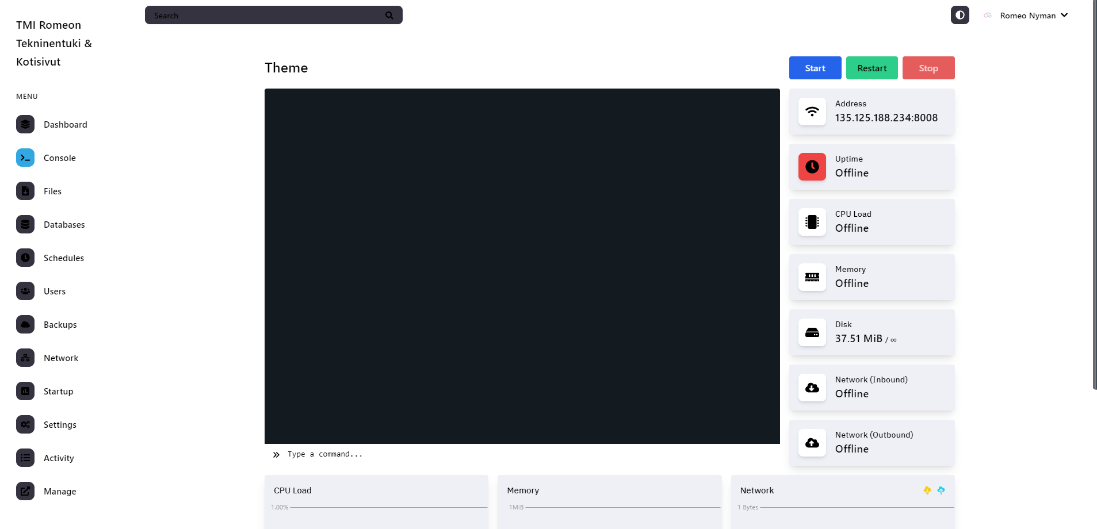Toggle the yellow network download indicator
Image resolution: width=1097 pixels, height=529 pixels.
pos(927,490)
